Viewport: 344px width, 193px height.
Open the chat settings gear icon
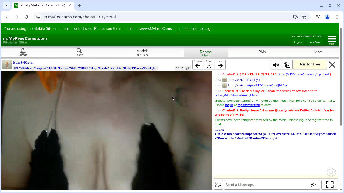(331, 172)
